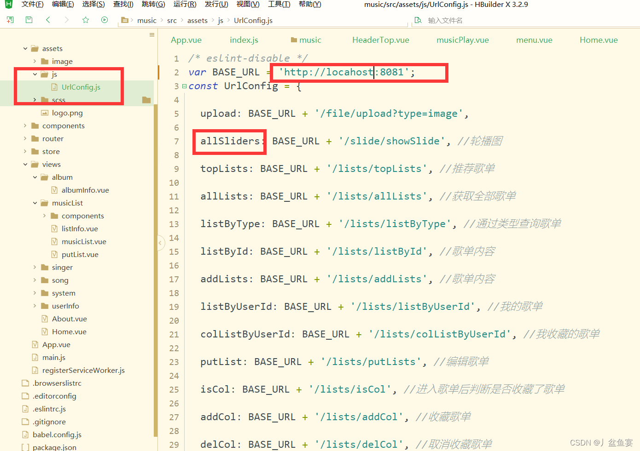Open the sidebar hamburger menu icon
Viewport: 640px width, 451px height.
[151, 34]
